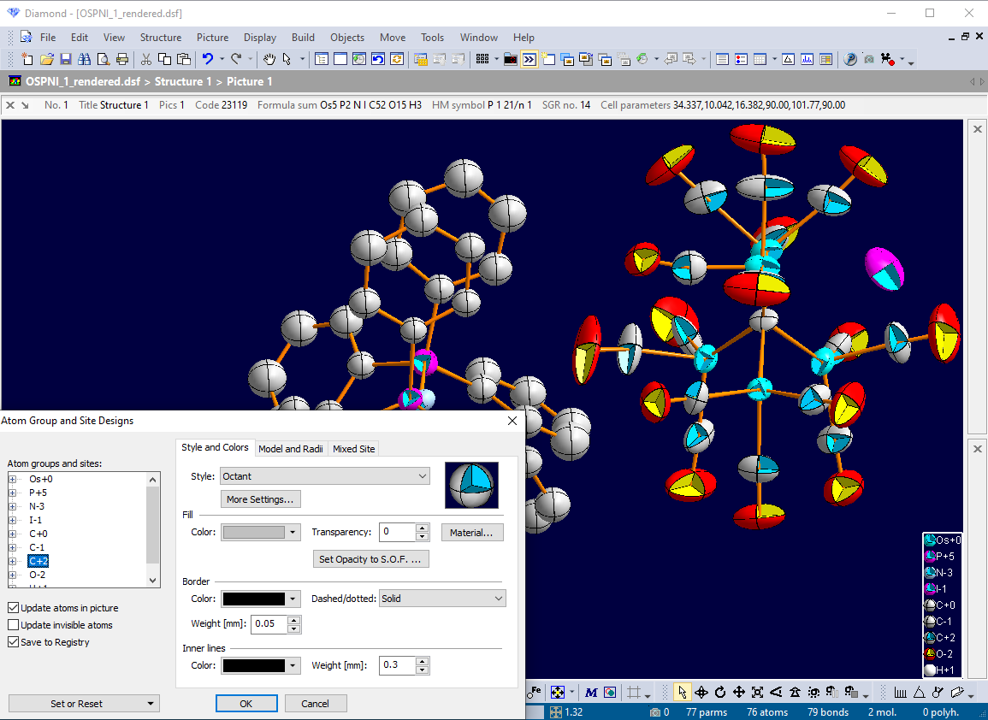
Task: Select the pan hand tool in top toolbar
Action: [268, 59]
